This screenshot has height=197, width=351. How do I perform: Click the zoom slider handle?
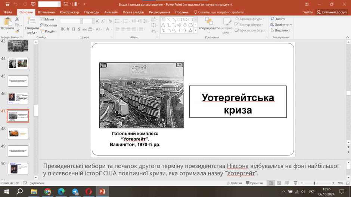314,183
